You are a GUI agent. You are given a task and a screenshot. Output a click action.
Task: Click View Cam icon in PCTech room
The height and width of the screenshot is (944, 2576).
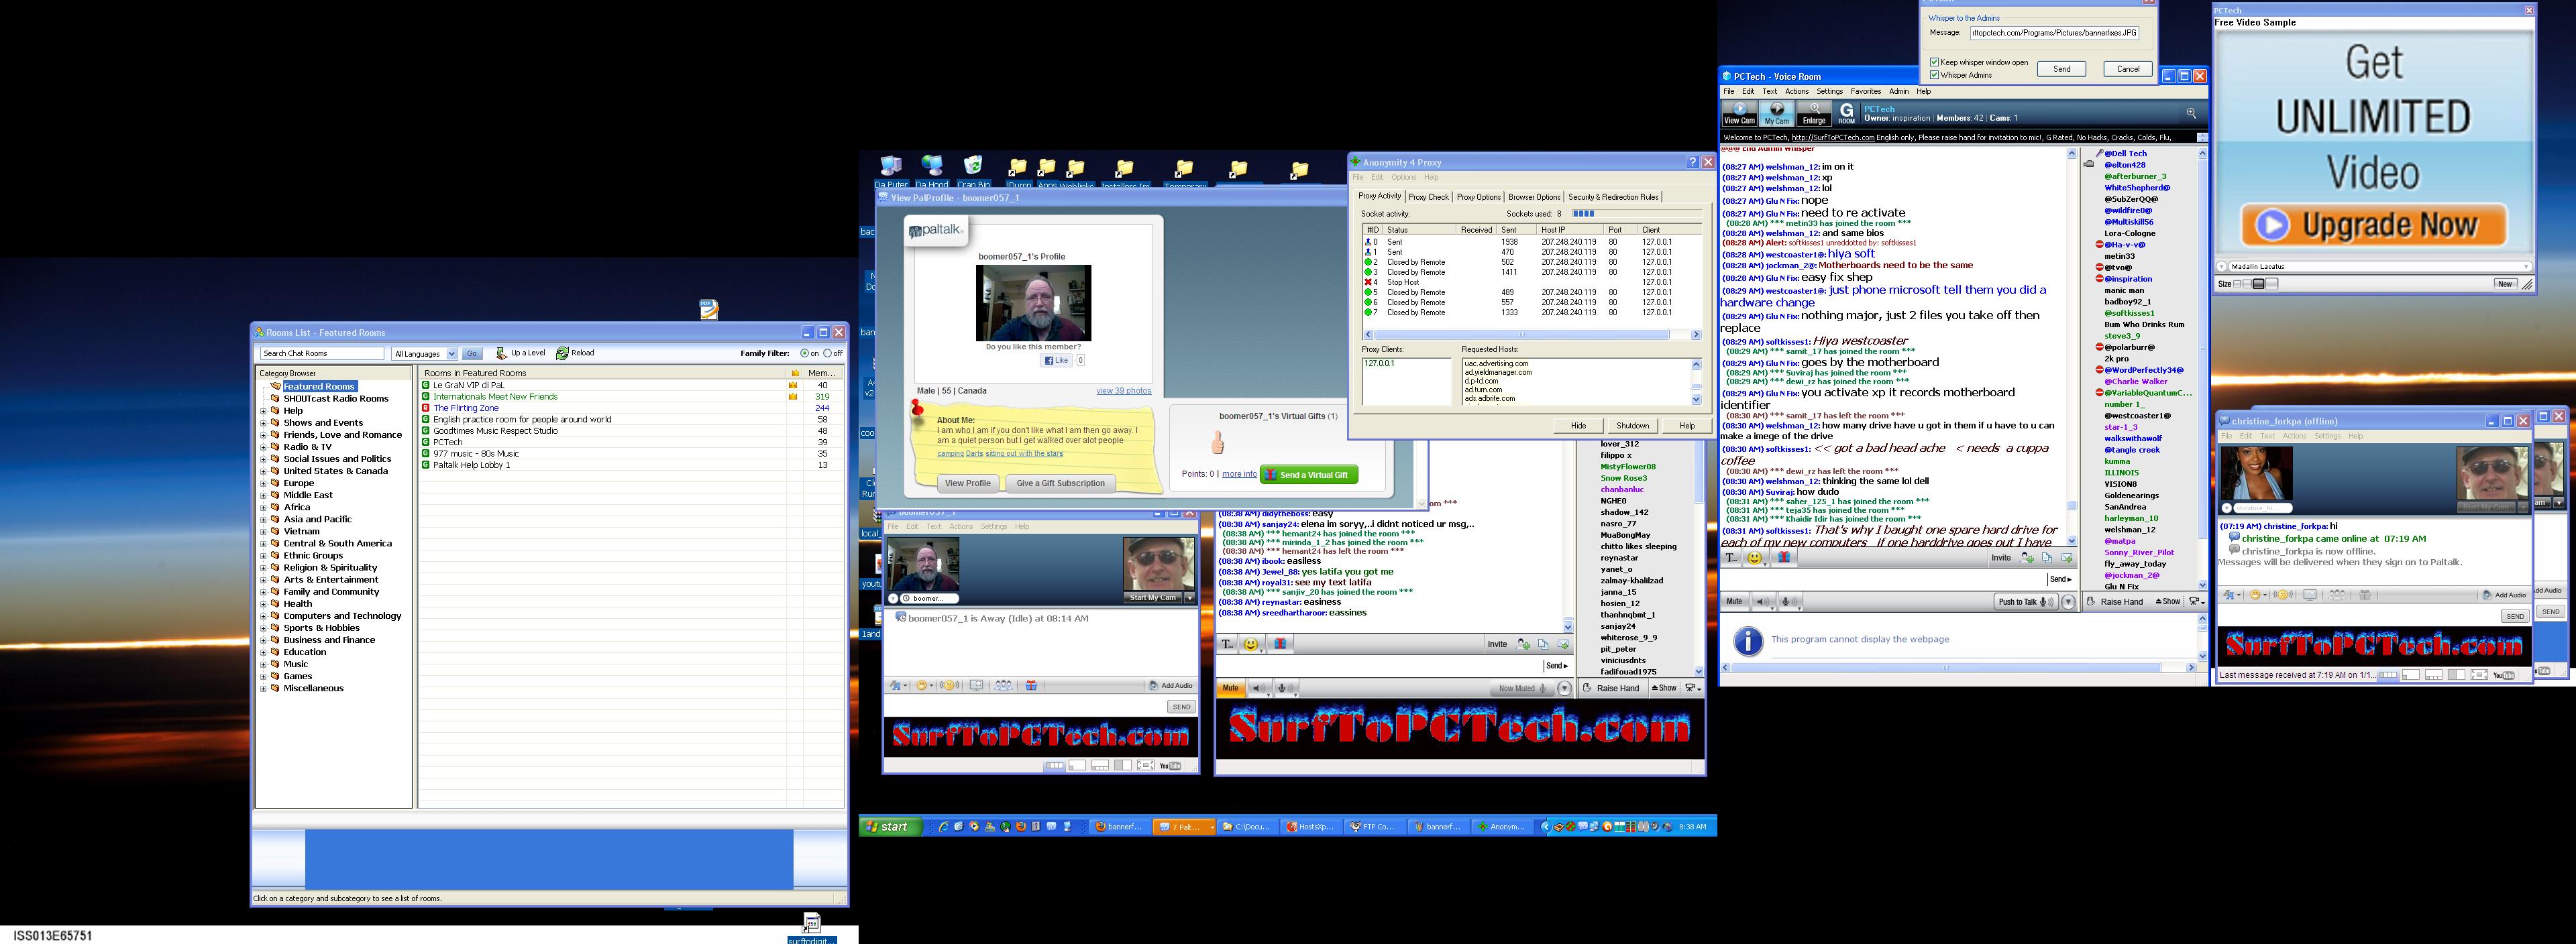pyautogui.click(x=1739, y=113)
